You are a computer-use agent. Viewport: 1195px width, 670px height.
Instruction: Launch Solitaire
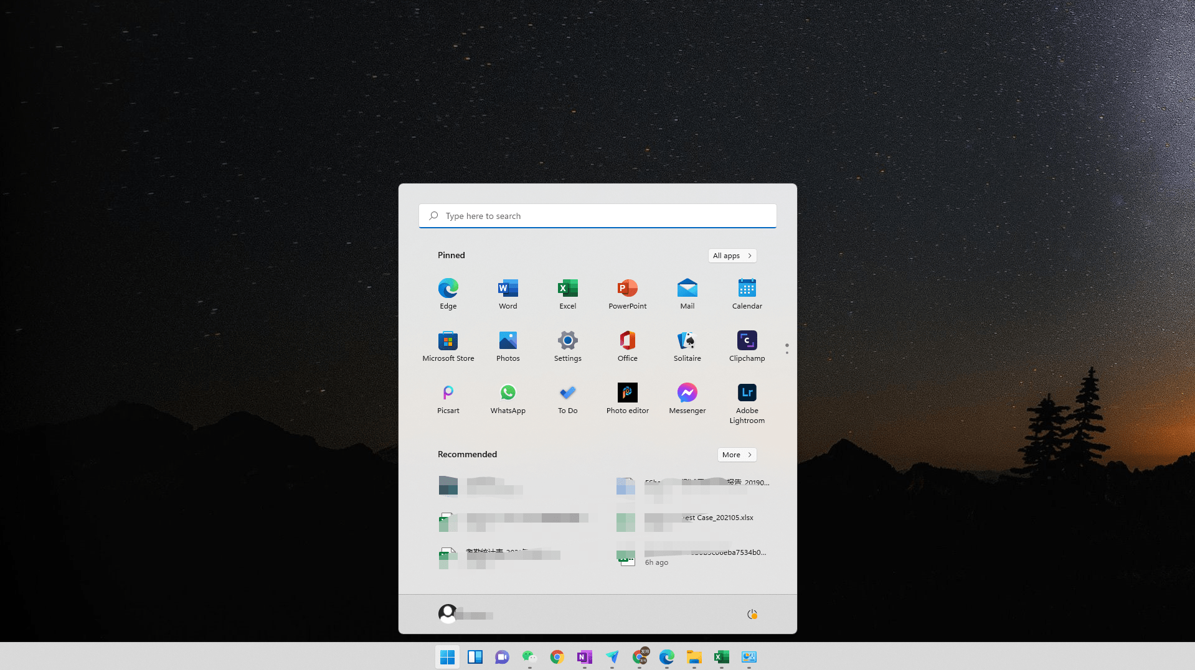pos(687,346)
